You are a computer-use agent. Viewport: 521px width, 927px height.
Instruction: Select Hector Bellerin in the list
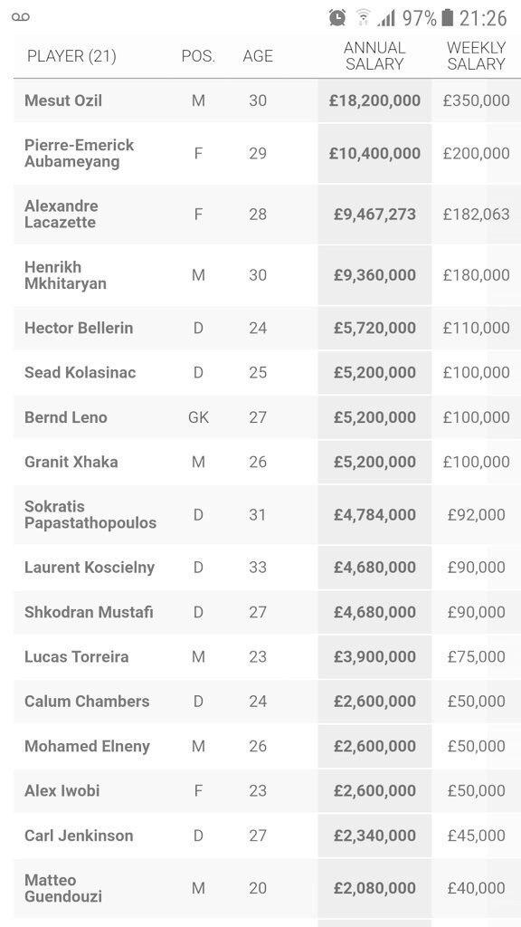click(x=79, y=328)
